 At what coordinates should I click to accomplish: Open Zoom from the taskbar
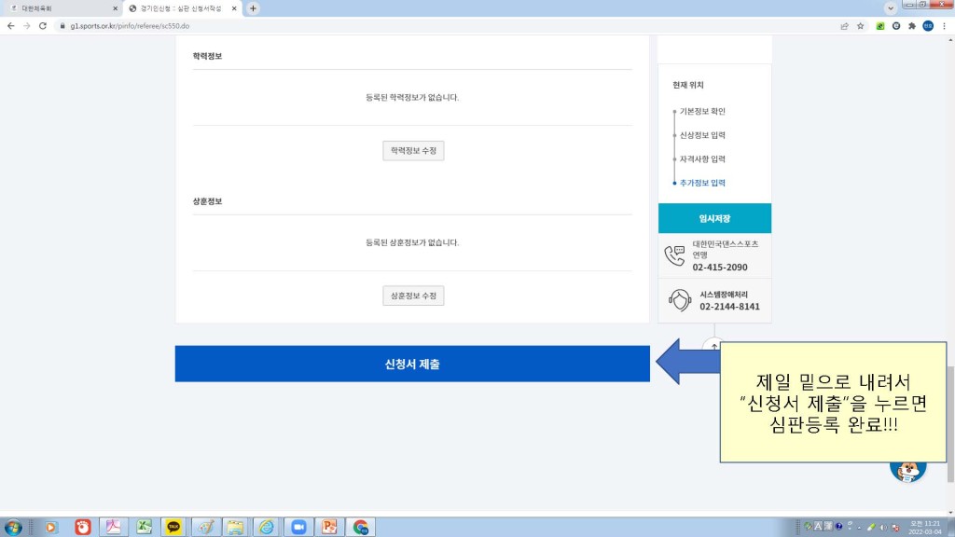298,527
